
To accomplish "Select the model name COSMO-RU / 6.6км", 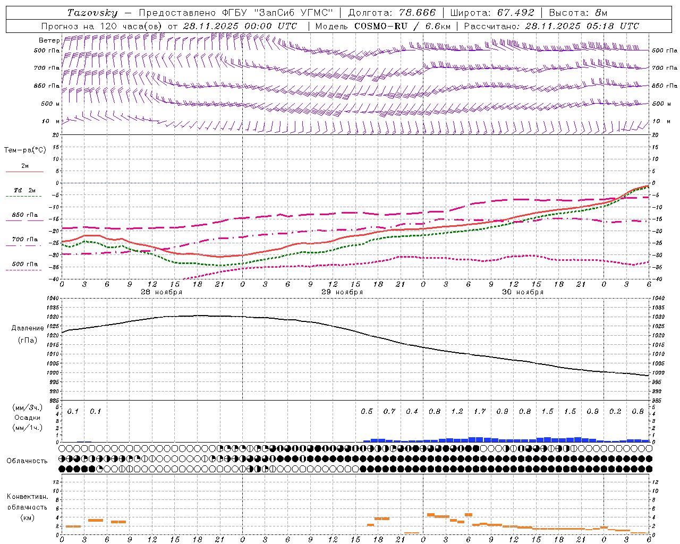I will click(402, 26).
